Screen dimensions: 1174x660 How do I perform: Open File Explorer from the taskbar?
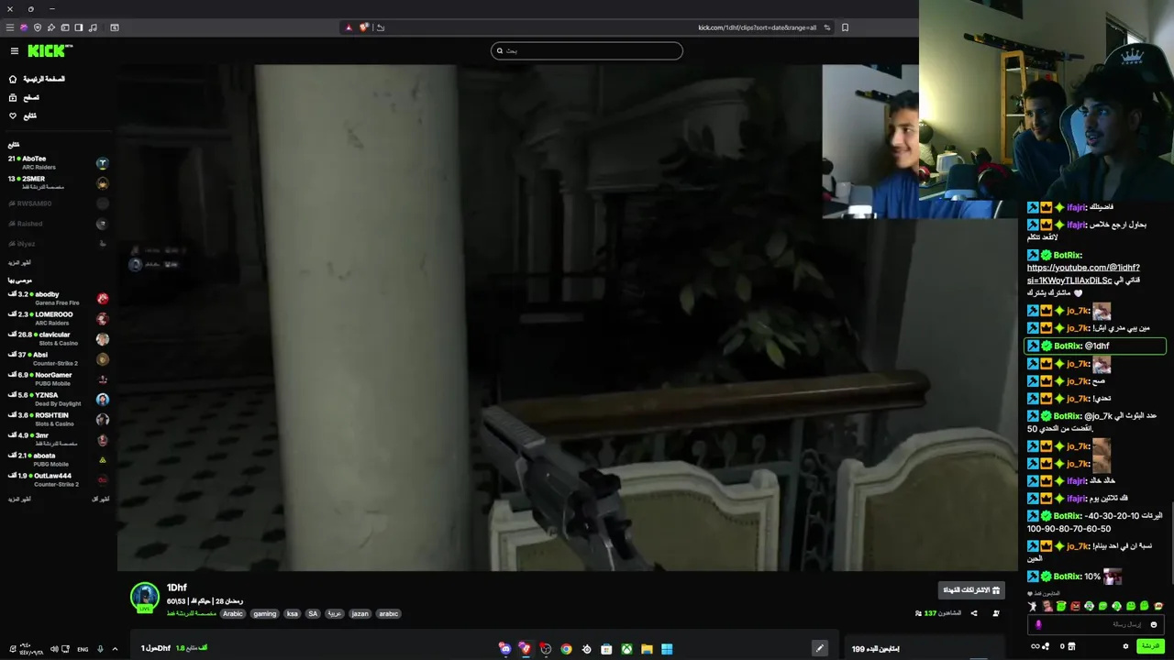point(647,649)
